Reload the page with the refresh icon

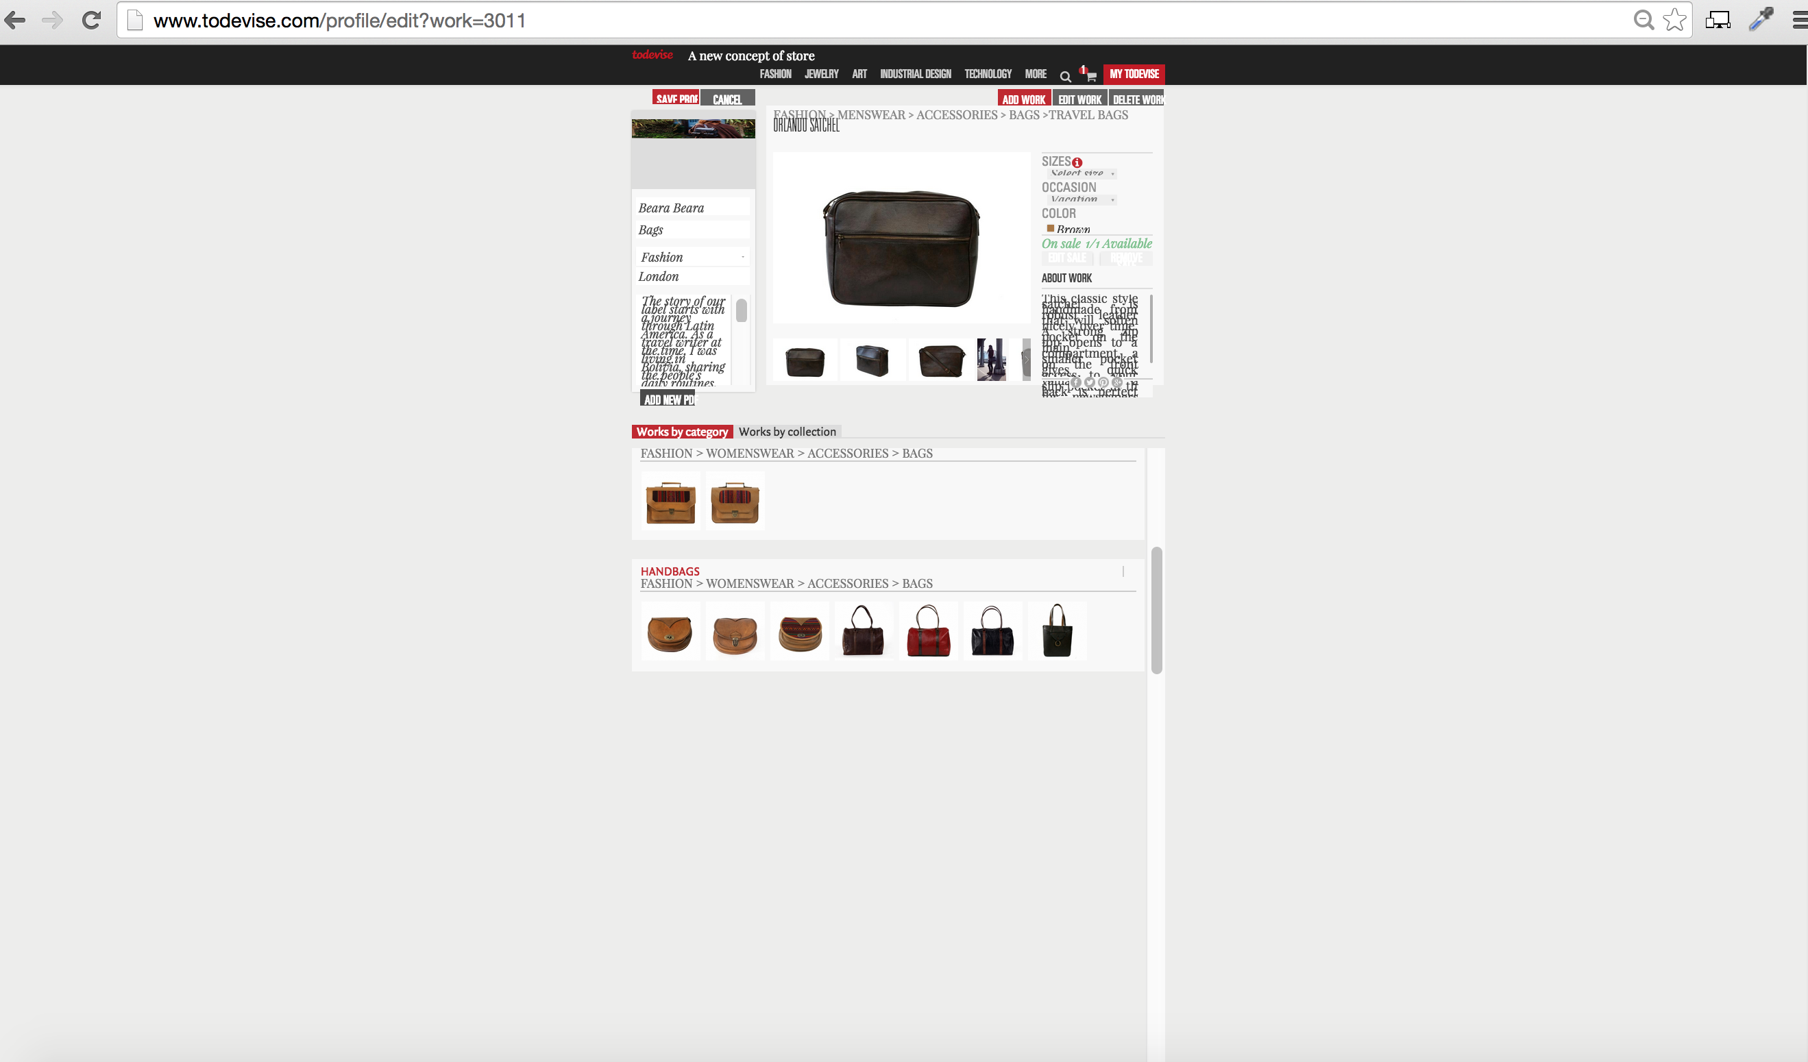click(x=91, y=20)
